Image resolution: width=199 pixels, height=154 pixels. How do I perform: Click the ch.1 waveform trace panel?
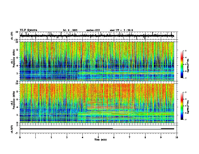click(x=98, y=36)
